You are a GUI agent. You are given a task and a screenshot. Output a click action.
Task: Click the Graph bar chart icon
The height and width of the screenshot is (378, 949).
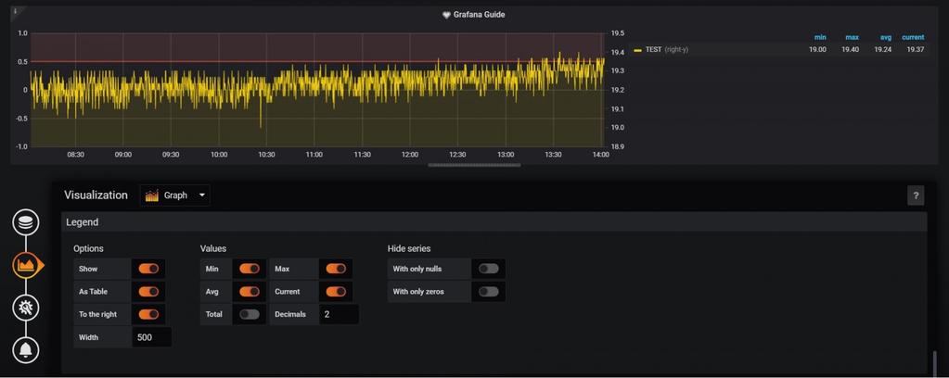click(152, 195)
